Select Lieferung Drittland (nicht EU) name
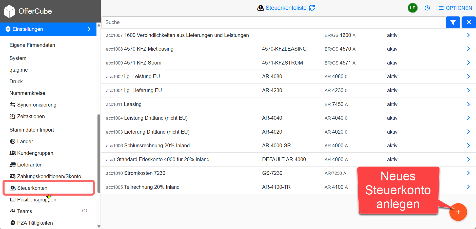This screenshot has height=229, width=476. (x=157, y=132)
